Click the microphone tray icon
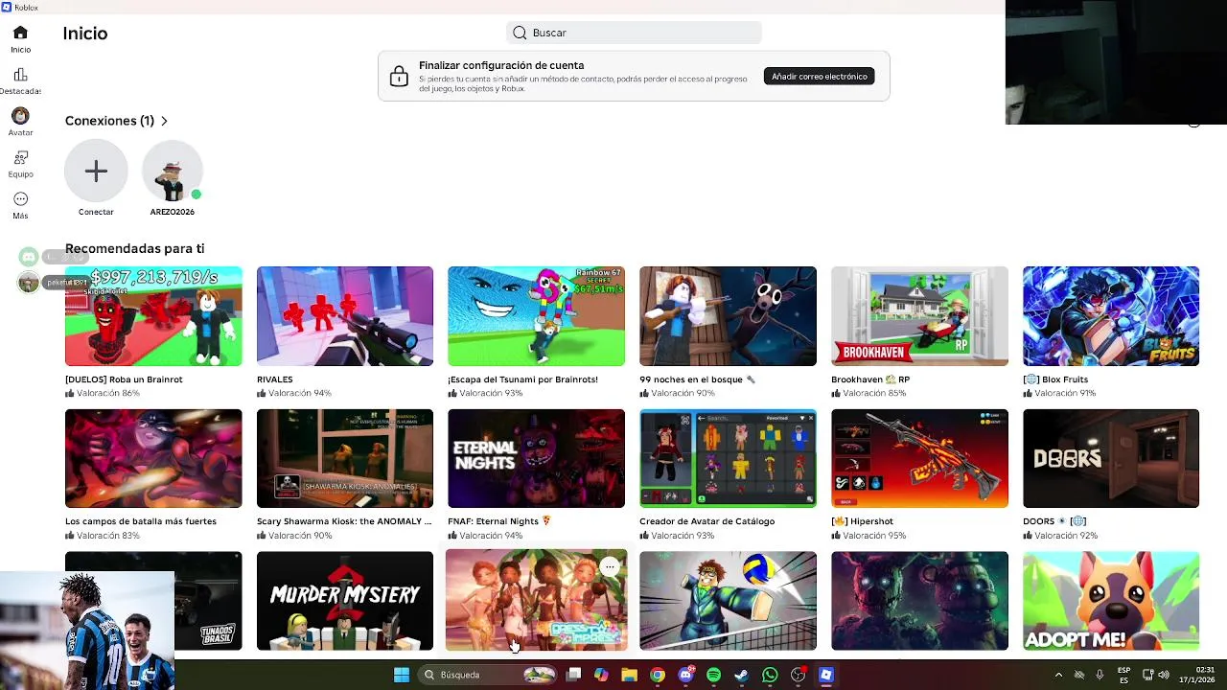Viewport: 1227px width, 690px height. coord(1100,675)
